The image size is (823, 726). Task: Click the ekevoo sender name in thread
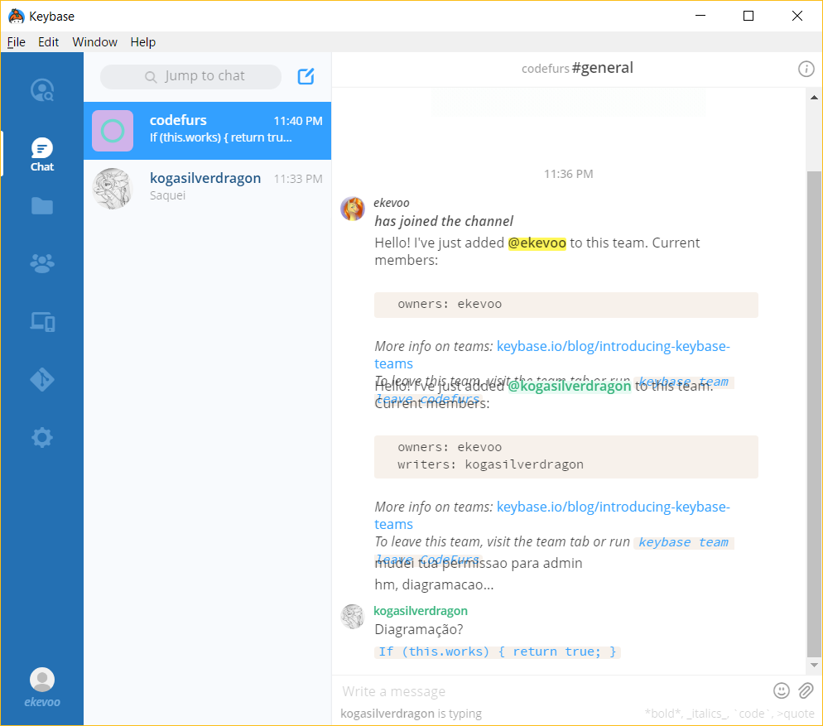pos(392,203)
